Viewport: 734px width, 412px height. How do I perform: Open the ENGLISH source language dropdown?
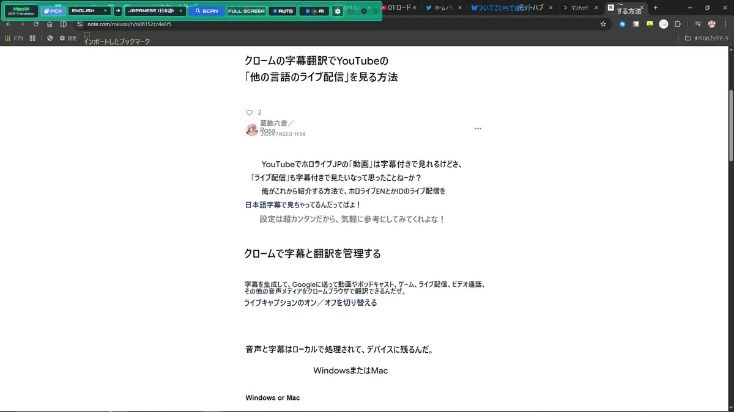[89, 11]
